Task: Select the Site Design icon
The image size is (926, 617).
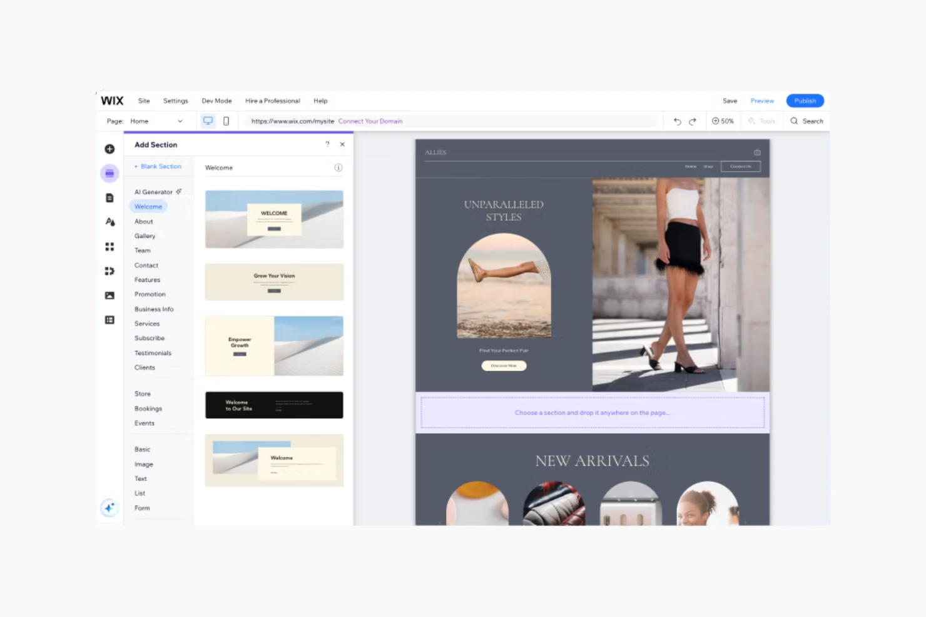Action: pyautogui.click(x=109, y=222)
